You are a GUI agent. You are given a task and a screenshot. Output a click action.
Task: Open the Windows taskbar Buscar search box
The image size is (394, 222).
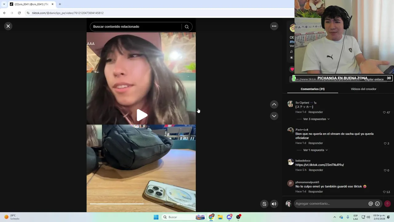(x=183, y=217)
